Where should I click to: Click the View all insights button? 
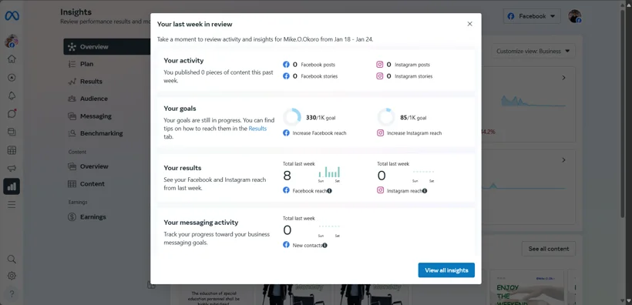(x=446, y=270)
